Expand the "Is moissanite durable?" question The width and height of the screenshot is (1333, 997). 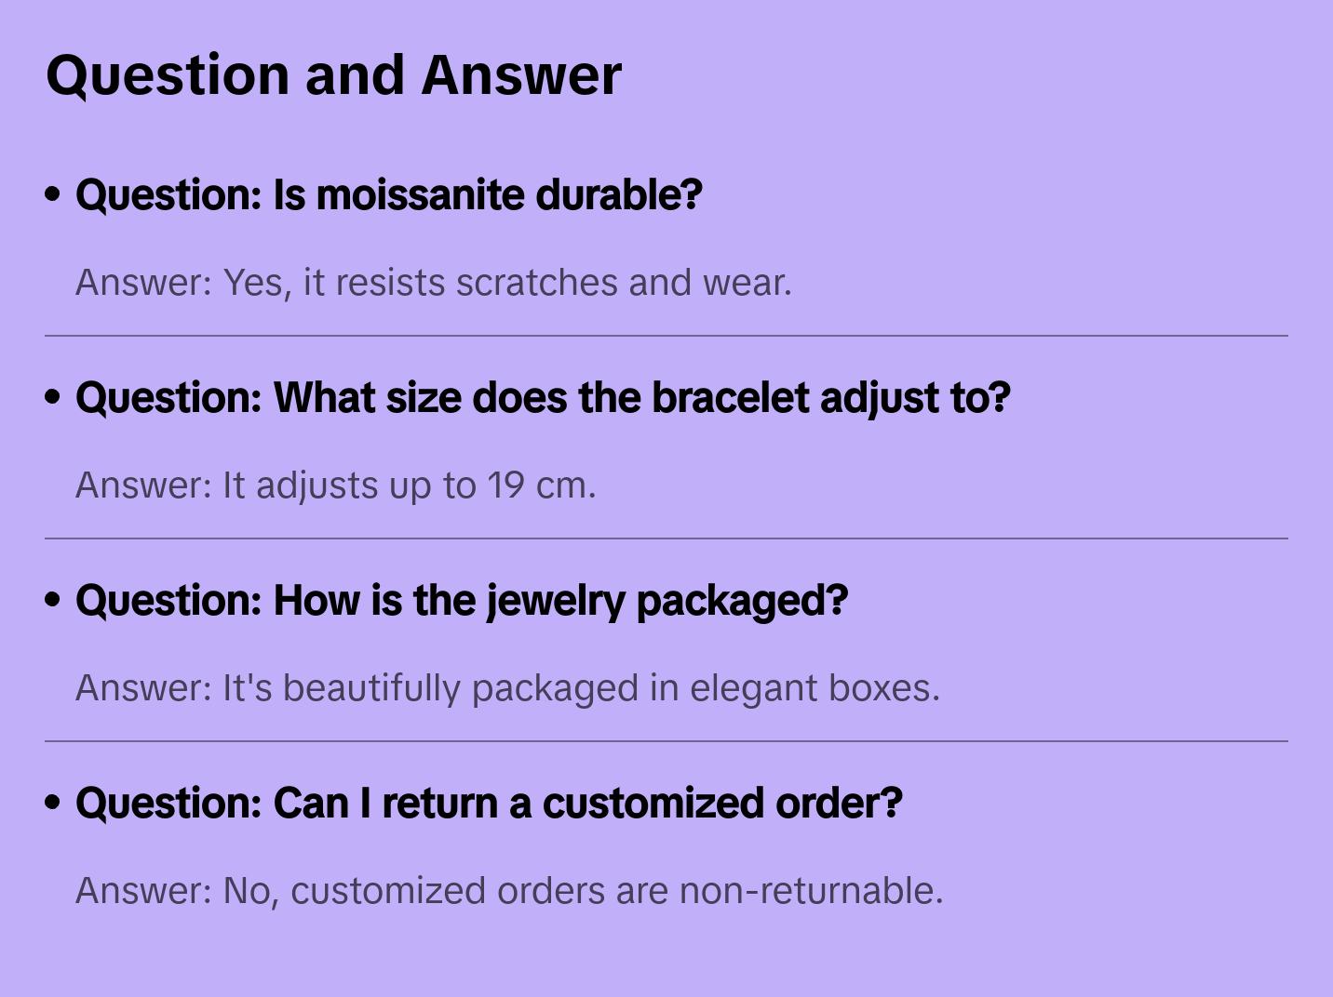pyautogui.click(x=388, y=195)
